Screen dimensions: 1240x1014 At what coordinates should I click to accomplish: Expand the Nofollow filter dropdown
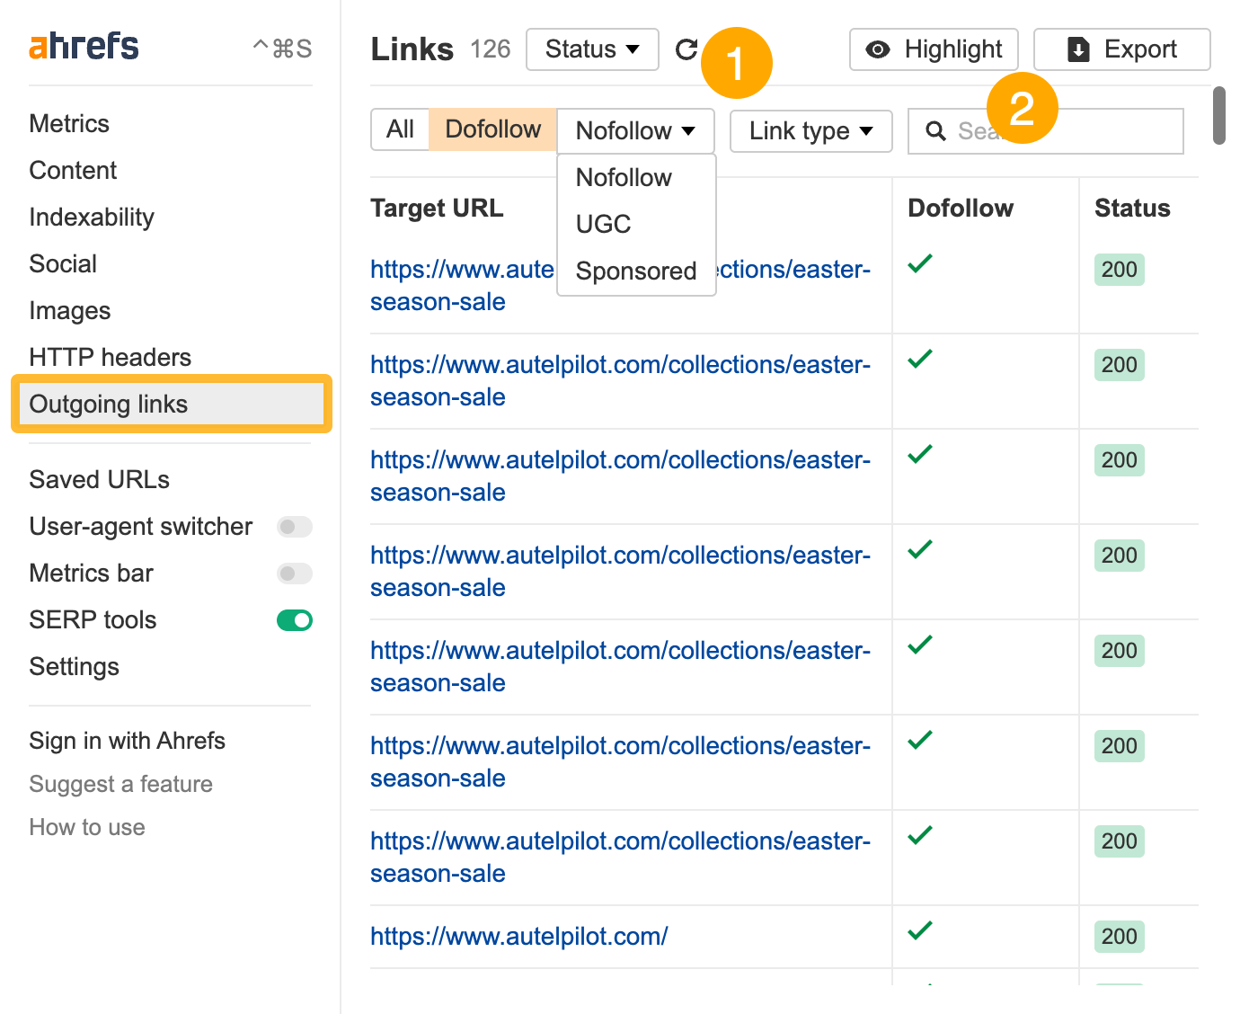pos(635,131)
